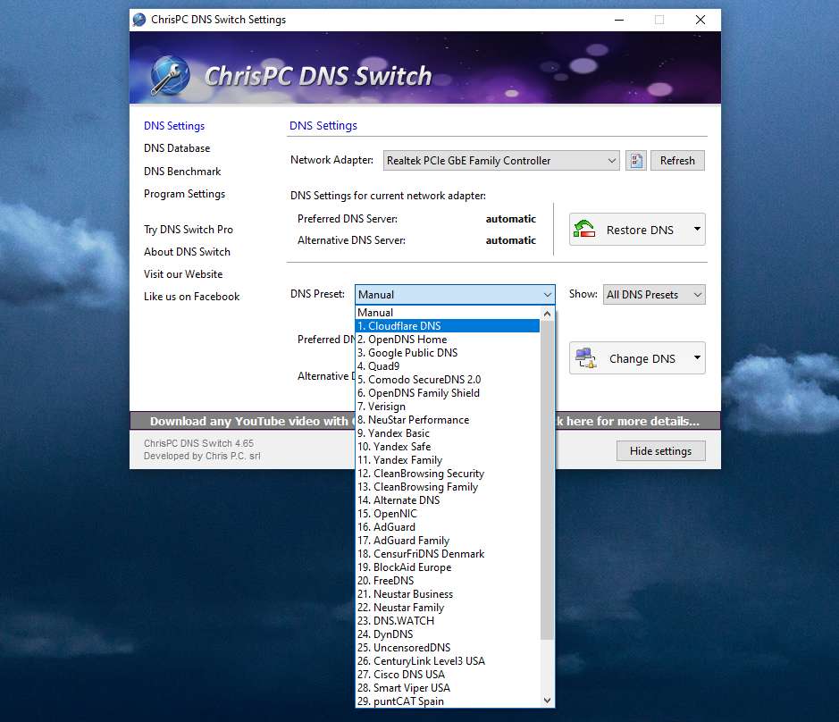This screenshot has width=839, height=722.
Task: Click the Hide settings button
Action: [661, 451]
